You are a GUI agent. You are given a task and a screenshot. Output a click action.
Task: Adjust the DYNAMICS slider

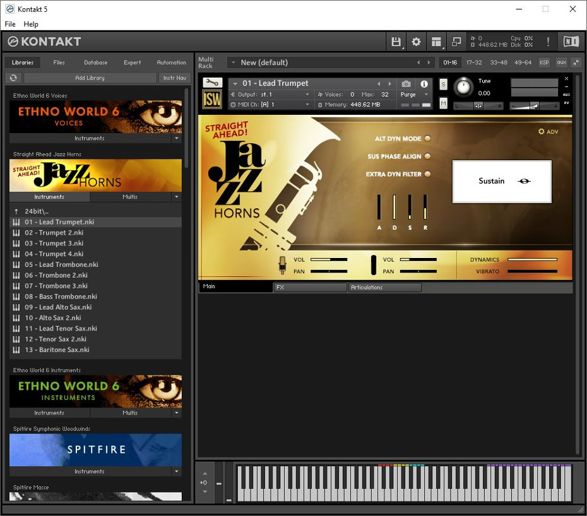click(x=532, y=259)
